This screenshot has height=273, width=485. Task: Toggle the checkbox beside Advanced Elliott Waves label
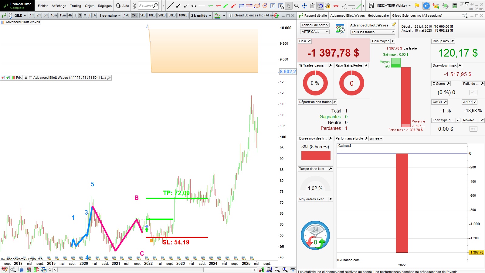pyautogui.click(x=30, y=78)
